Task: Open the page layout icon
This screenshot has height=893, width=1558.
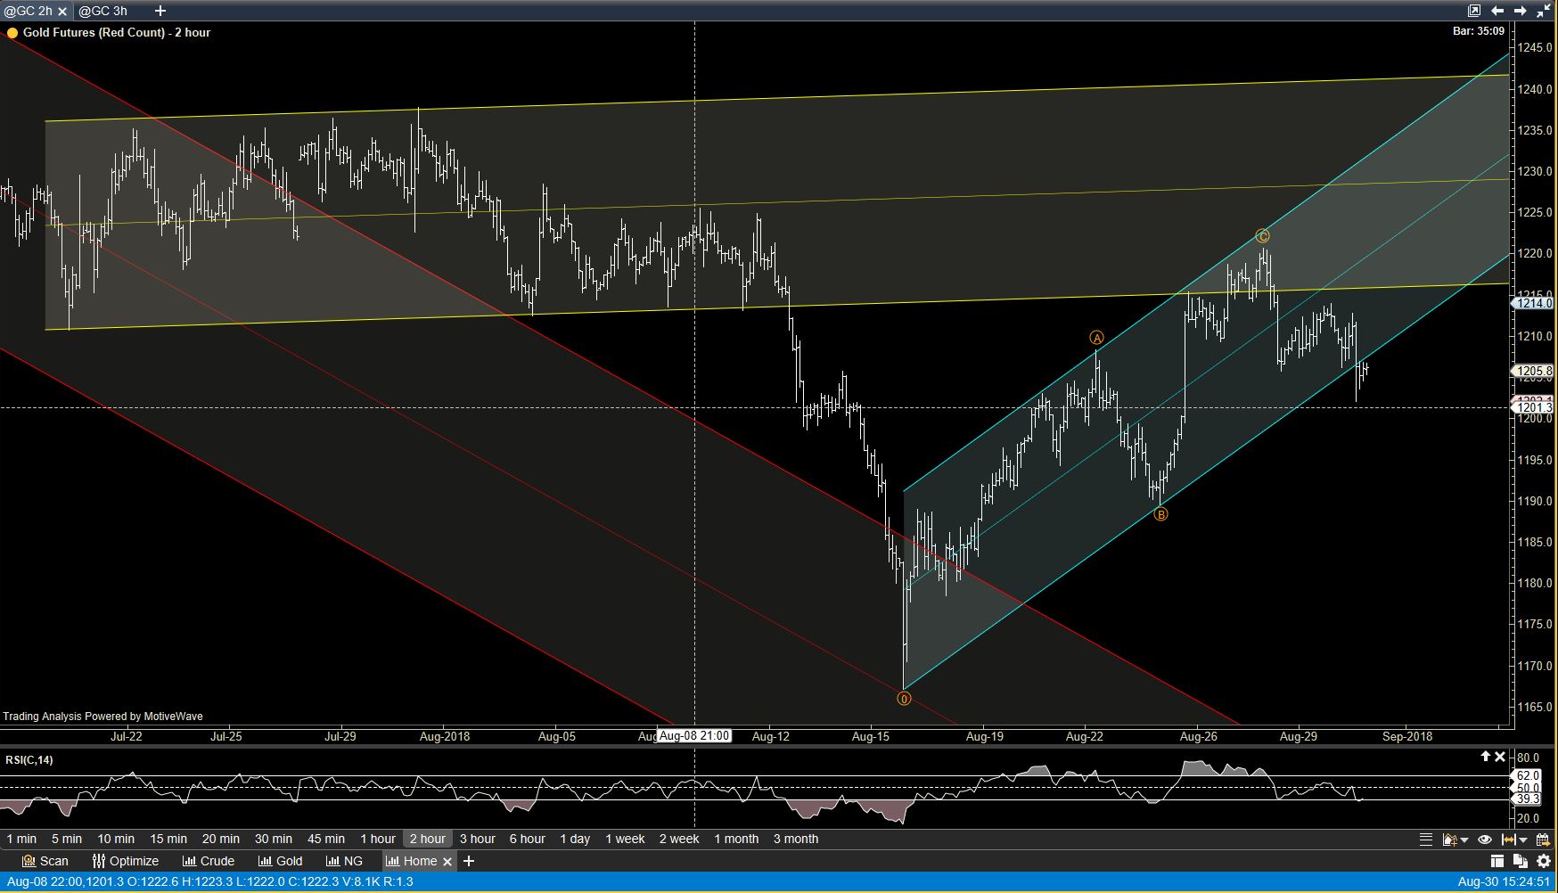Action: [1497, 861]
